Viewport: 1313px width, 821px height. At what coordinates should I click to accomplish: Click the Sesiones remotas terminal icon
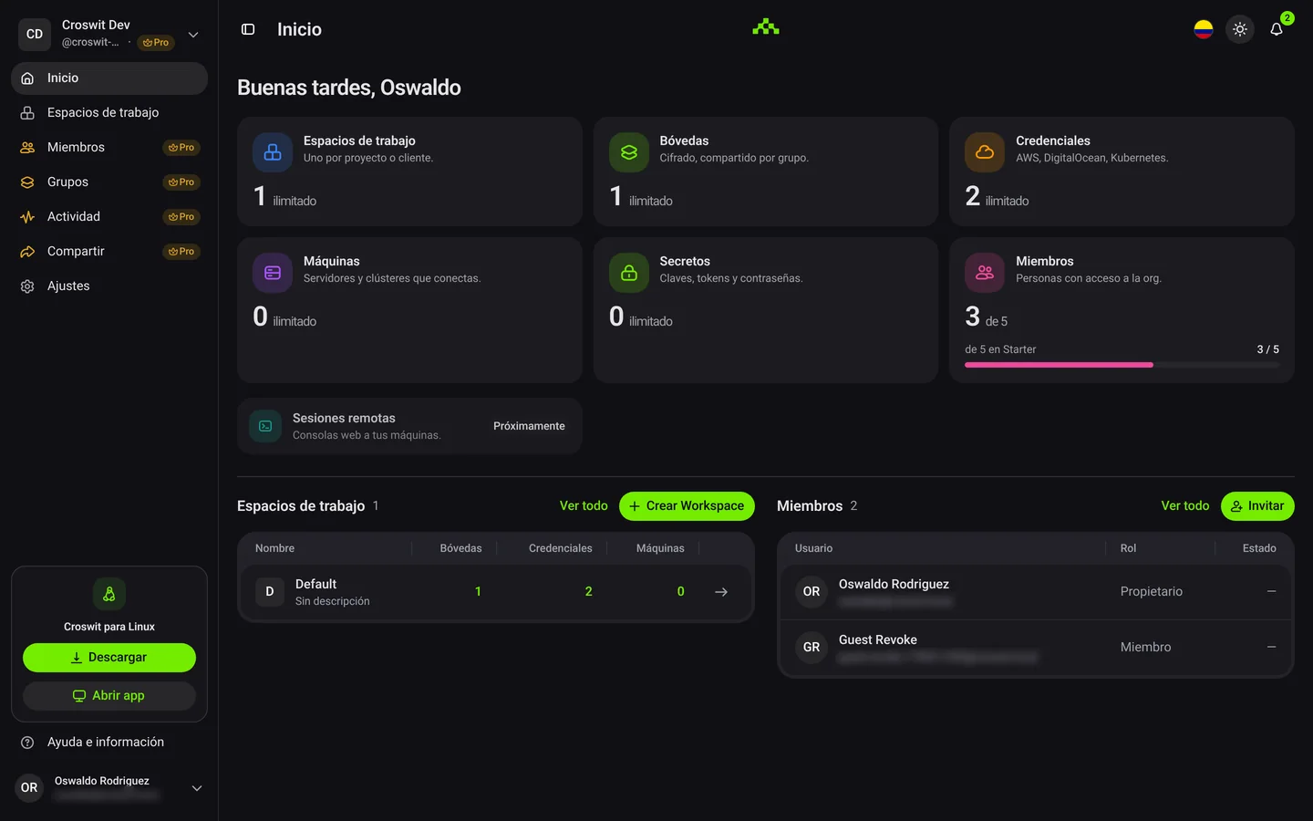click(x=265, y=426)
